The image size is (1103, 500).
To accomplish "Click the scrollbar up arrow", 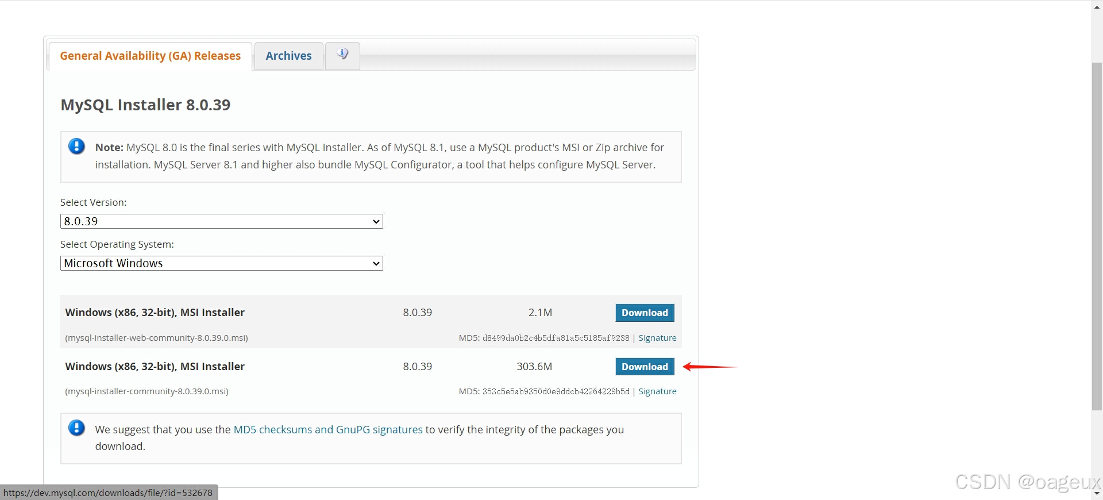I will click(x=1097, y=7).
